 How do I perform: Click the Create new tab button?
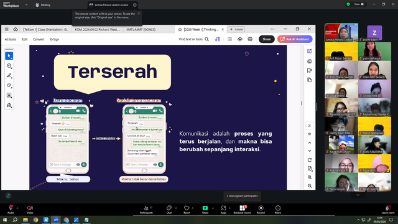click(236, 29)
